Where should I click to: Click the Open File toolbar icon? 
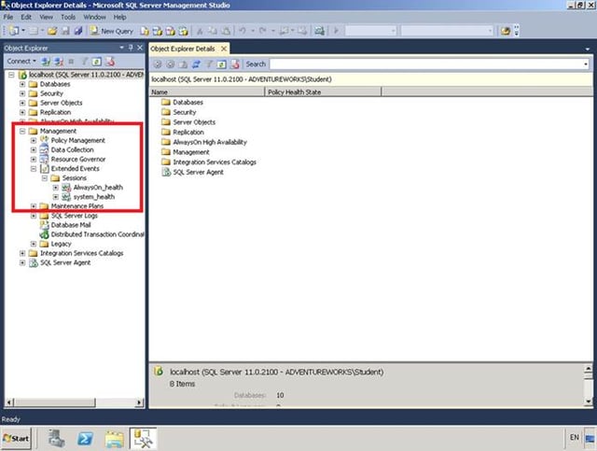coord(52,31)
